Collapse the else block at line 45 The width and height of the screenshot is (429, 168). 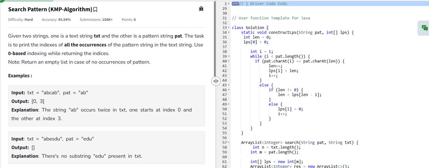(228, 85)
